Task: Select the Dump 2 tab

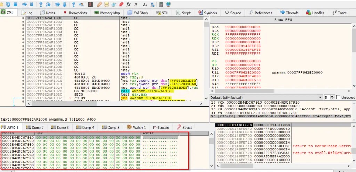Action: coord(35,127)
